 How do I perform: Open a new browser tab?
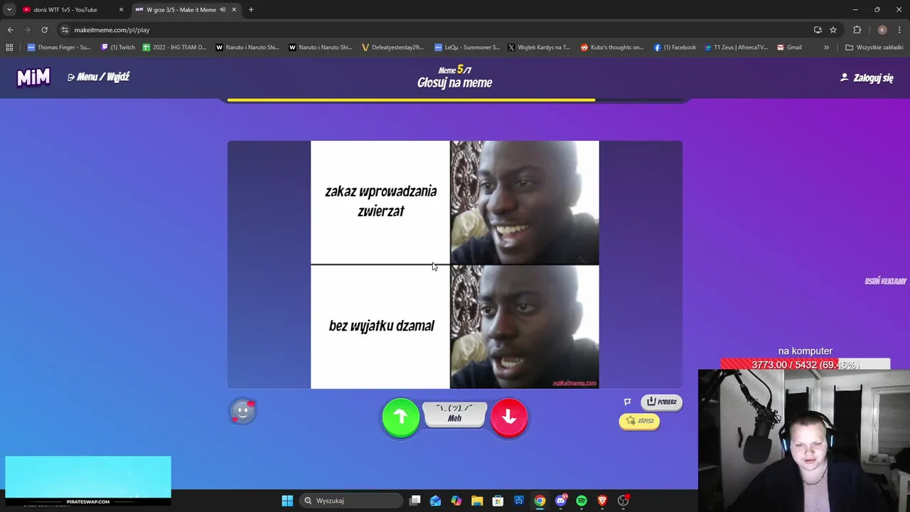tap(251, 10)
